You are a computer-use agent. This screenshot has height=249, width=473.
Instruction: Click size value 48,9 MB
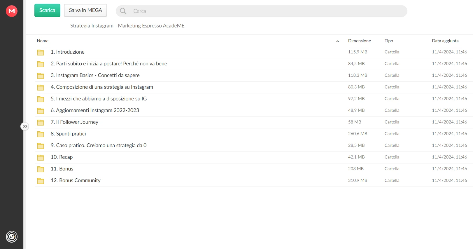coord(356,110)
